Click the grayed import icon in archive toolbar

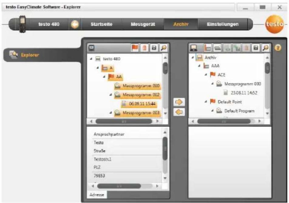click(x=227, y=48)
